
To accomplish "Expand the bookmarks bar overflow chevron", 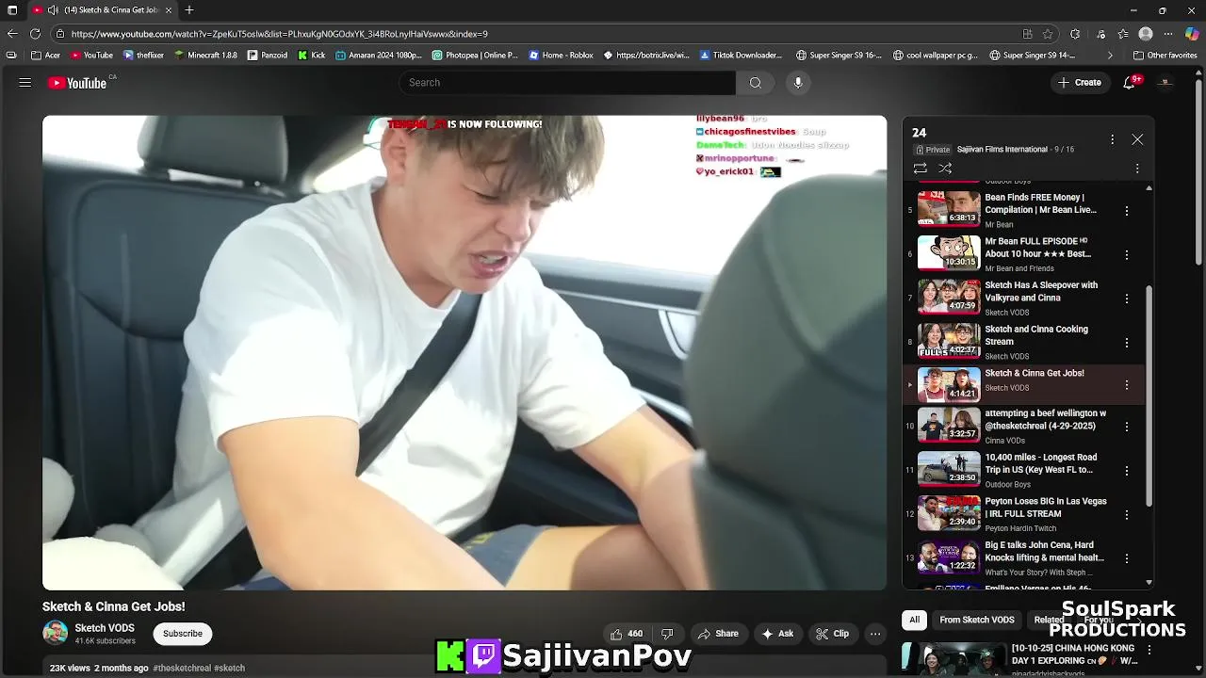I will point(1110,56).
